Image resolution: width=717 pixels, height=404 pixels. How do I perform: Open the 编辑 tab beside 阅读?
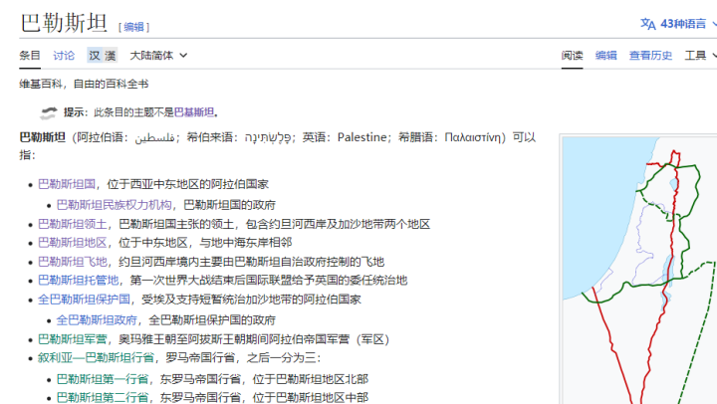coord(606,56)
